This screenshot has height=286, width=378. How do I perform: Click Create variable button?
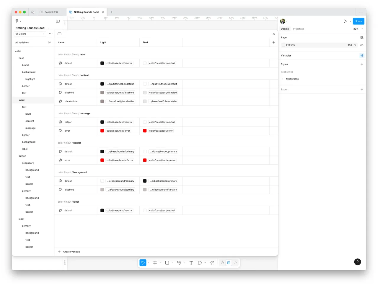[x=69, y=252]
